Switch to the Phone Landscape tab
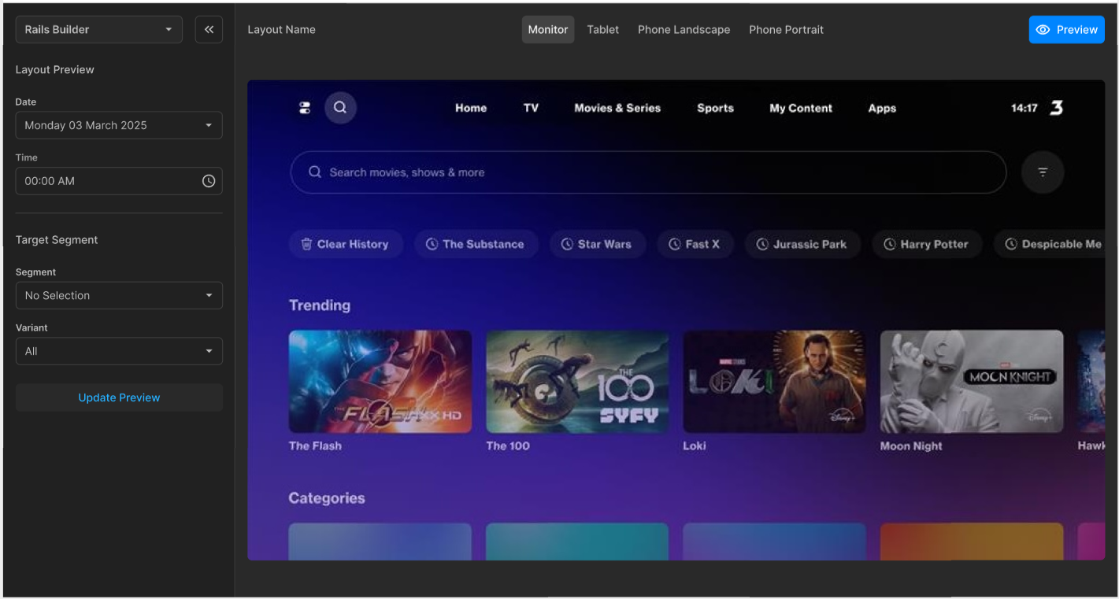1119x599 pixels. pyautogui.click(x=684, y=30)
